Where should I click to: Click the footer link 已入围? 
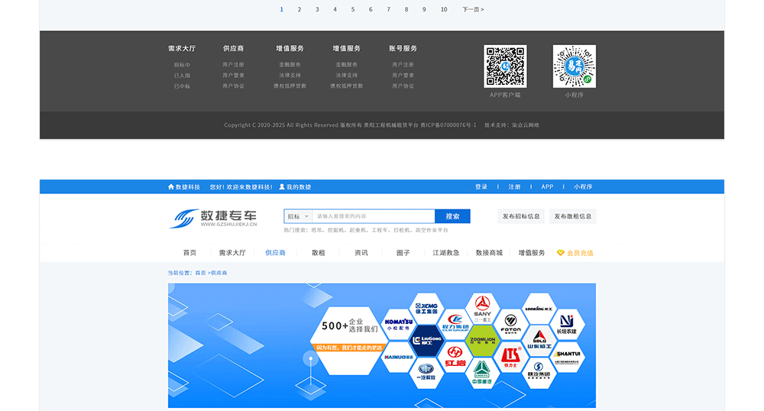click(x=183, y=76)
